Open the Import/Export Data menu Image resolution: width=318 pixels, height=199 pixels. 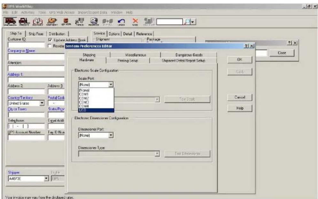pos(92,12)
